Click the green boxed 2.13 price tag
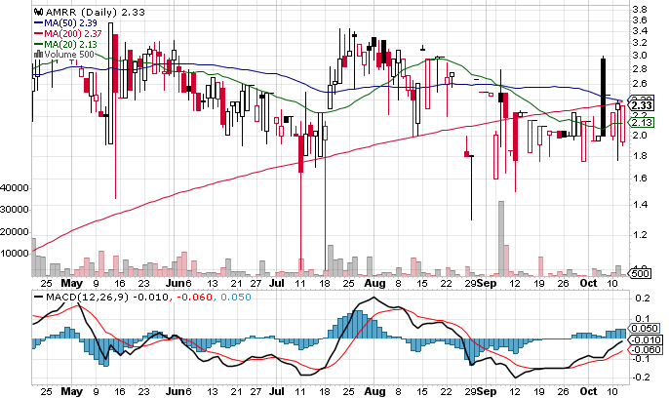Viewport: 669px width, 398px height. pyautogui.click(x=642, y=123)
